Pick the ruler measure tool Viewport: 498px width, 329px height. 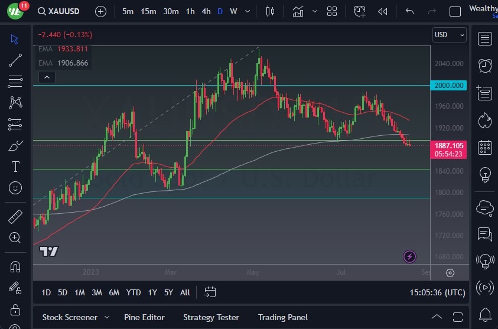15,217
